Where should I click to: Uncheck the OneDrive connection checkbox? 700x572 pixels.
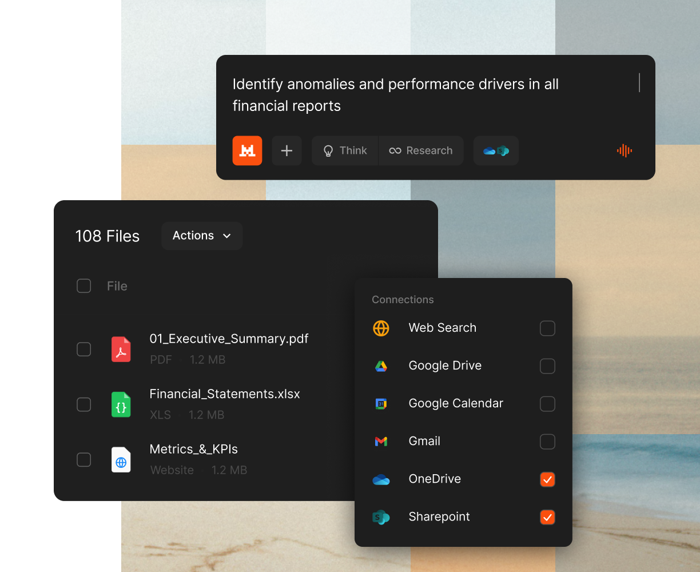tap(547, 479)
